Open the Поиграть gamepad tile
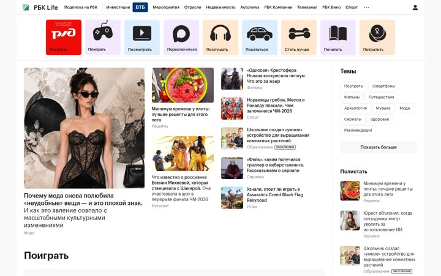This screenshot has width=441, height=276. (103, 37)
